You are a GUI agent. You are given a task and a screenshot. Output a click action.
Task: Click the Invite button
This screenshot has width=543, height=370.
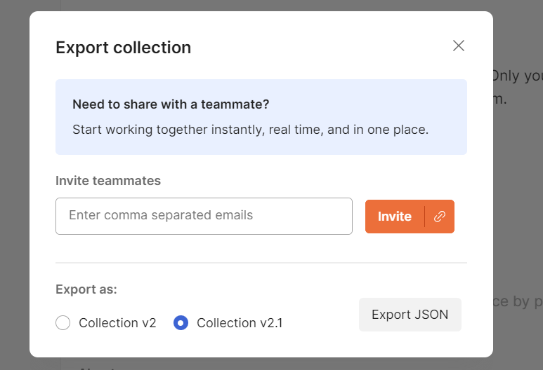pos(395,217)
